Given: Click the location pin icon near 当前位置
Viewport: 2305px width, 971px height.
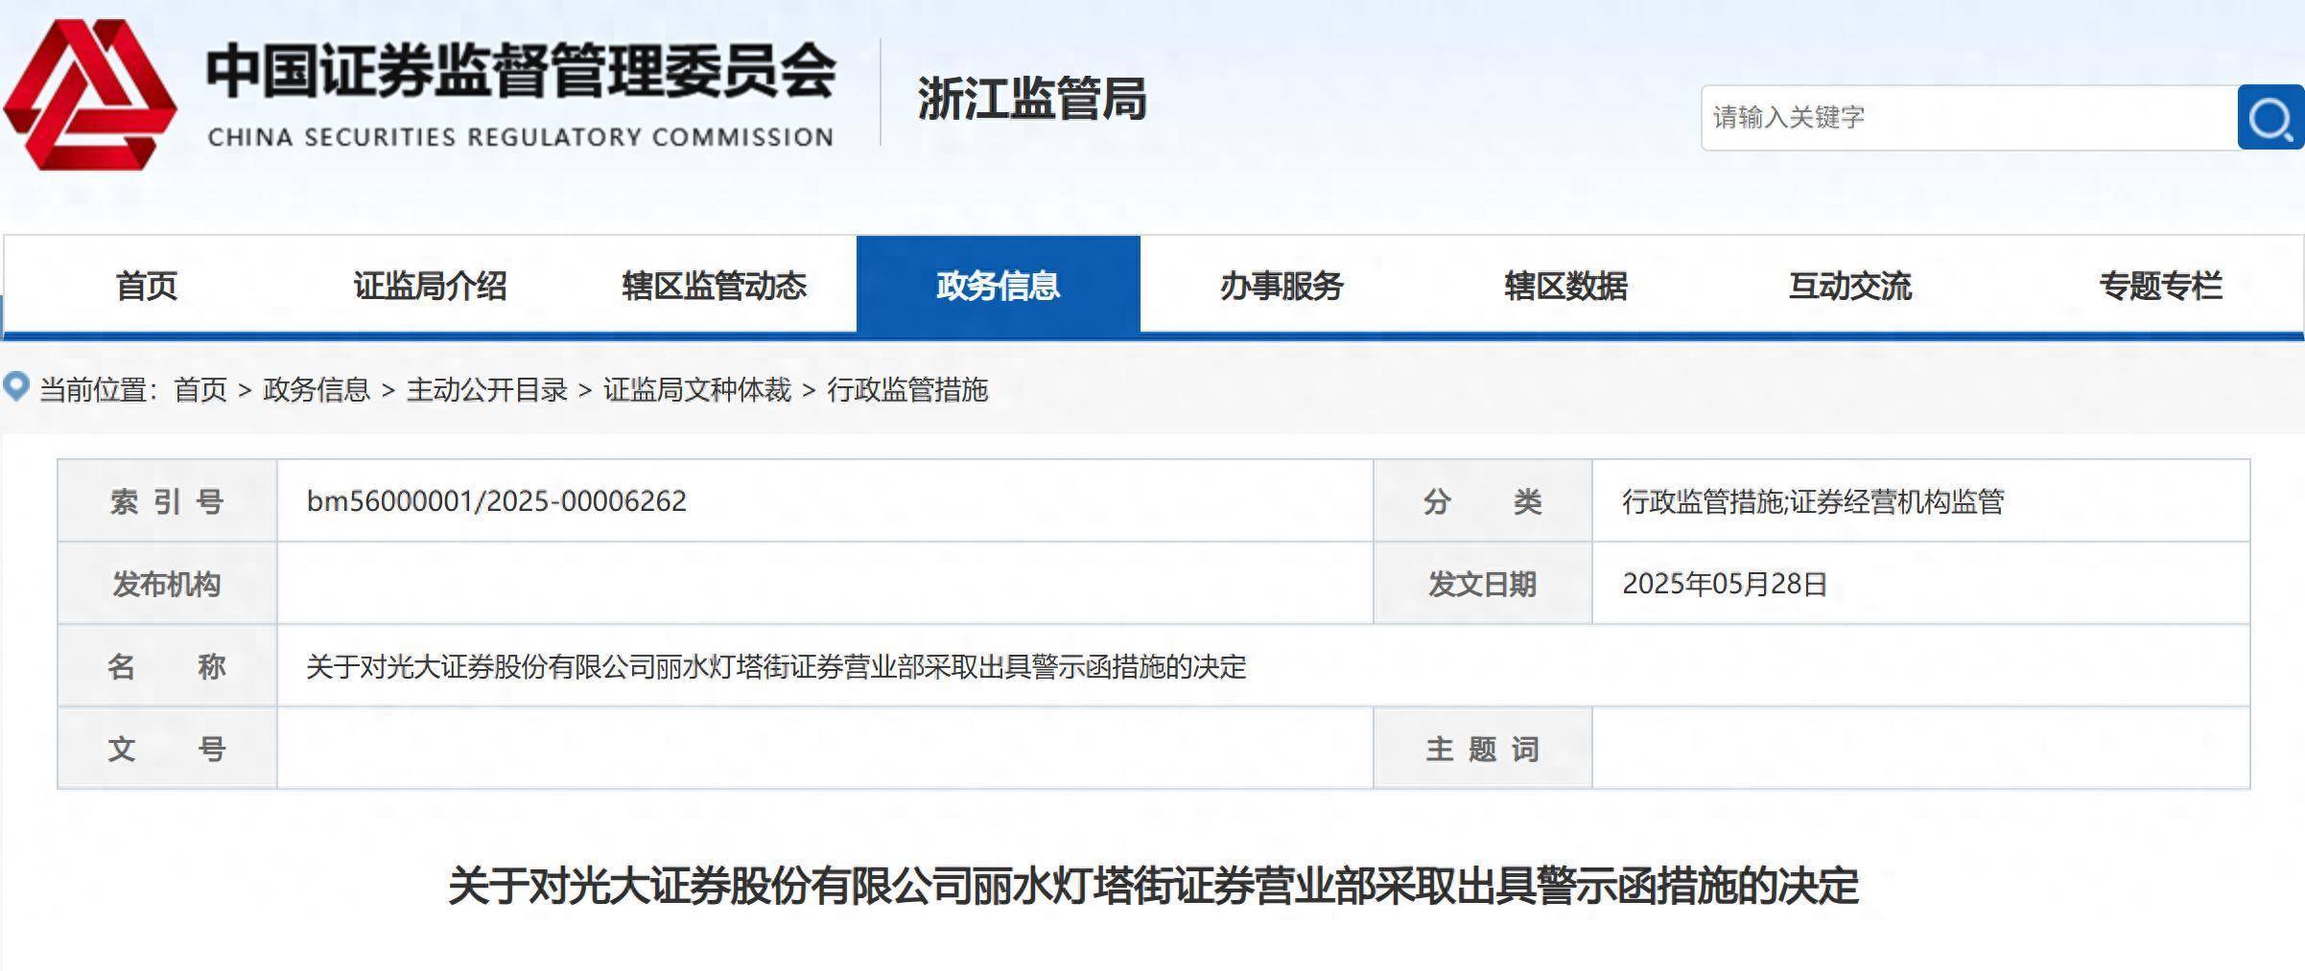Looking at the screenshot, I should point(16,386).
